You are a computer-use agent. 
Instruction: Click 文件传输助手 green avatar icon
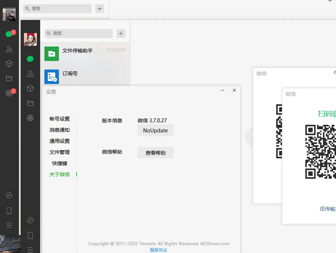(x=52, y=54)
